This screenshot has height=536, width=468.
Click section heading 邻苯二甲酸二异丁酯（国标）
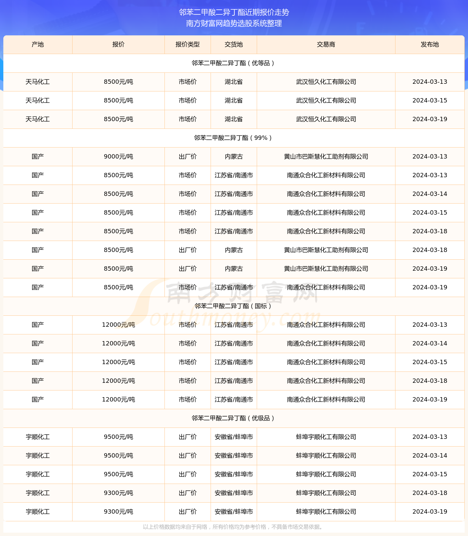pos(234,306)
